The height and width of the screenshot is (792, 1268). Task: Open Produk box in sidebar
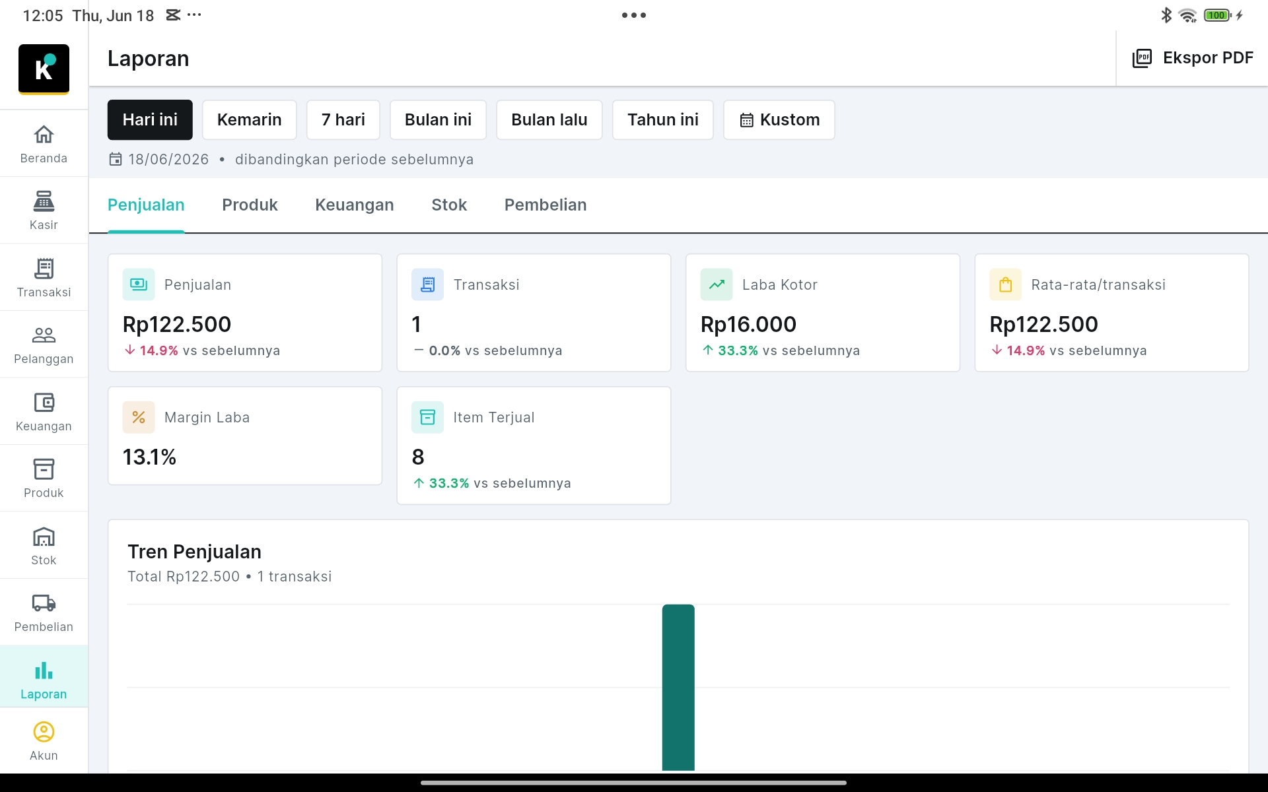tap(44, 478)
